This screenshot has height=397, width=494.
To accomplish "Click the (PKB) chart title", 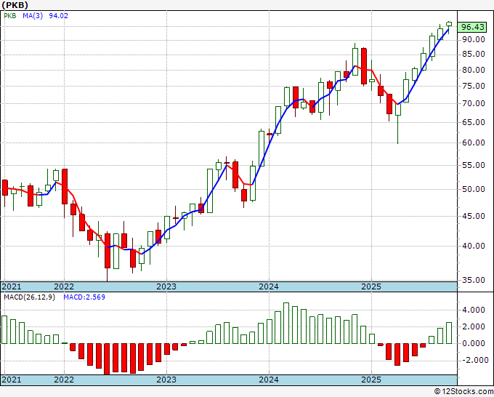I will point(15,5).
